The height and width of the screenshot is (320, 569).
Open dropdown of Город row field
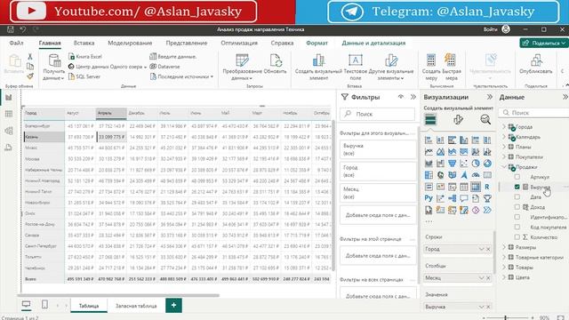(x=482, y=249)
